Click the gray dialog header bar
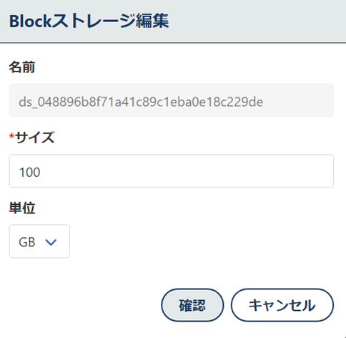346x338 pixels. pyautogui.click(x=173, y=21)
